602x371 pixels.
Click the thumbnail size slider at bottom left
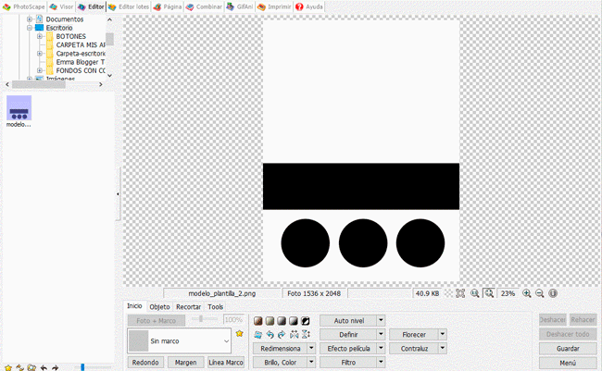(x=92, y=367)
